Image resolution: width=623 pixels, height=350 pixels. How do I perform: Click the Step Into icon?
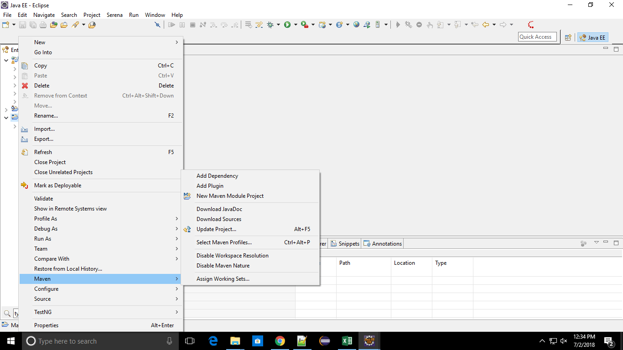[x=213, y=25]
